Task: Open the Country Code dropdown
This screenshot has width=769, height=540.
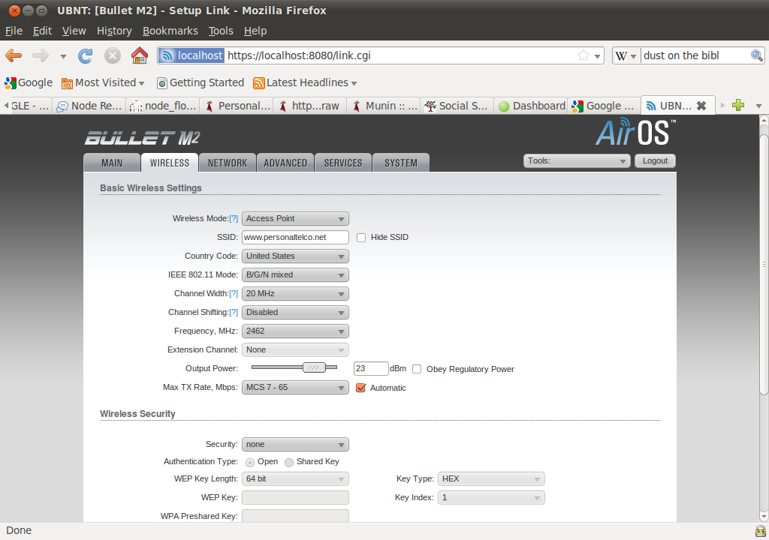Action: pos(295,256)
